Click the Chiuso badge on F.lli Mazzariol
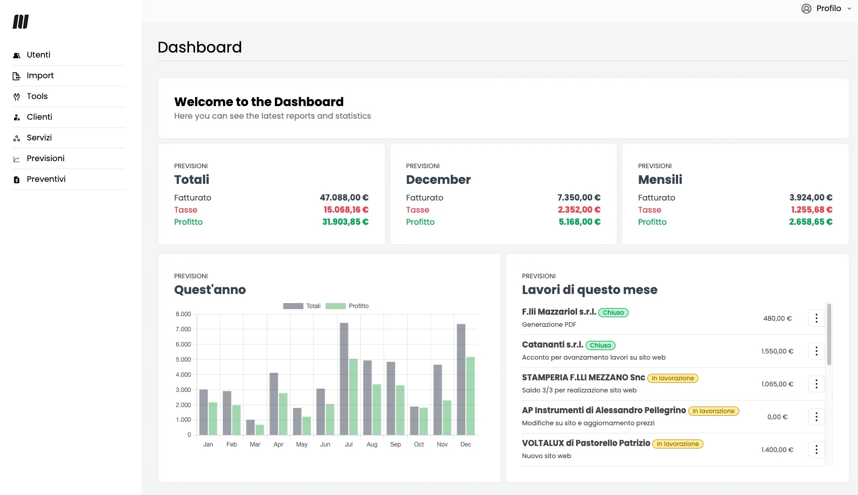This screenshot has width=858, height=495. 613,313
